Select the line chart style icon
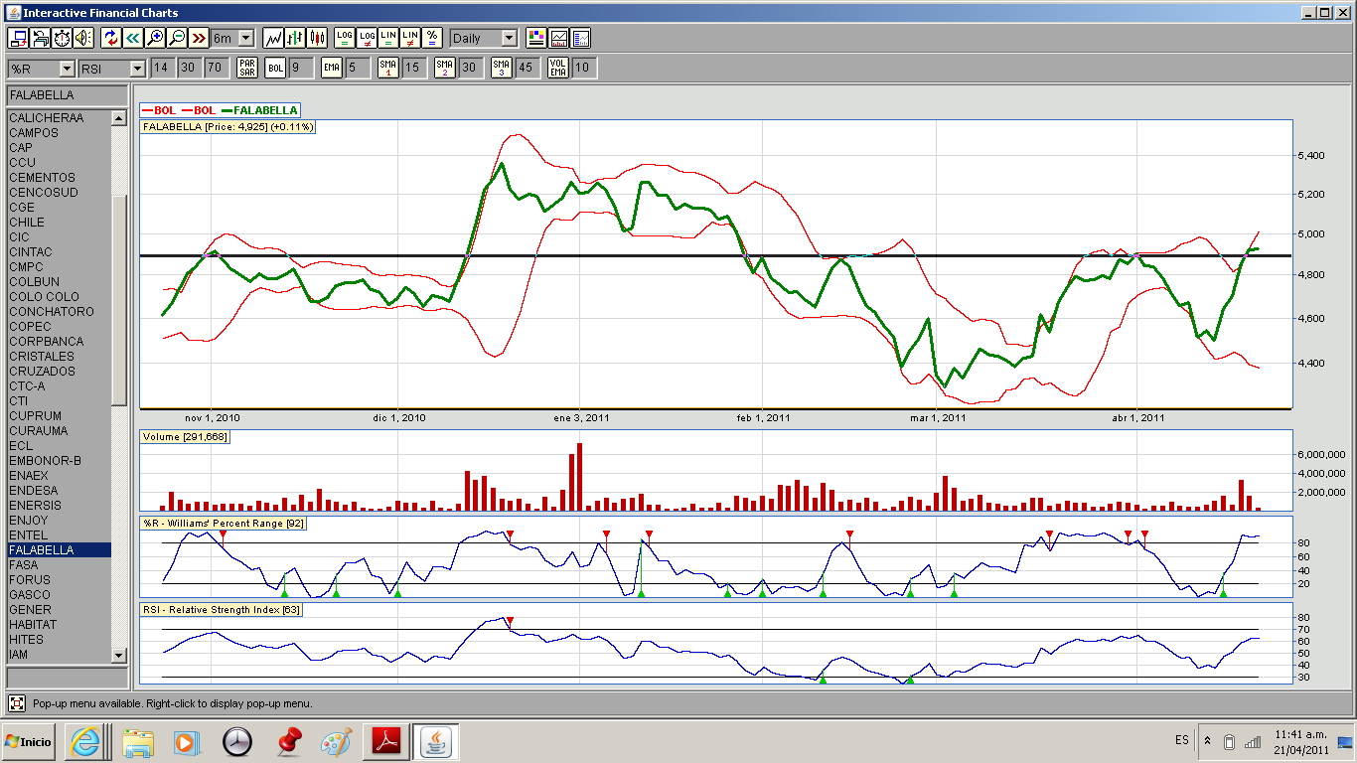Screen dimensions: 1357x763 [273, 38]
